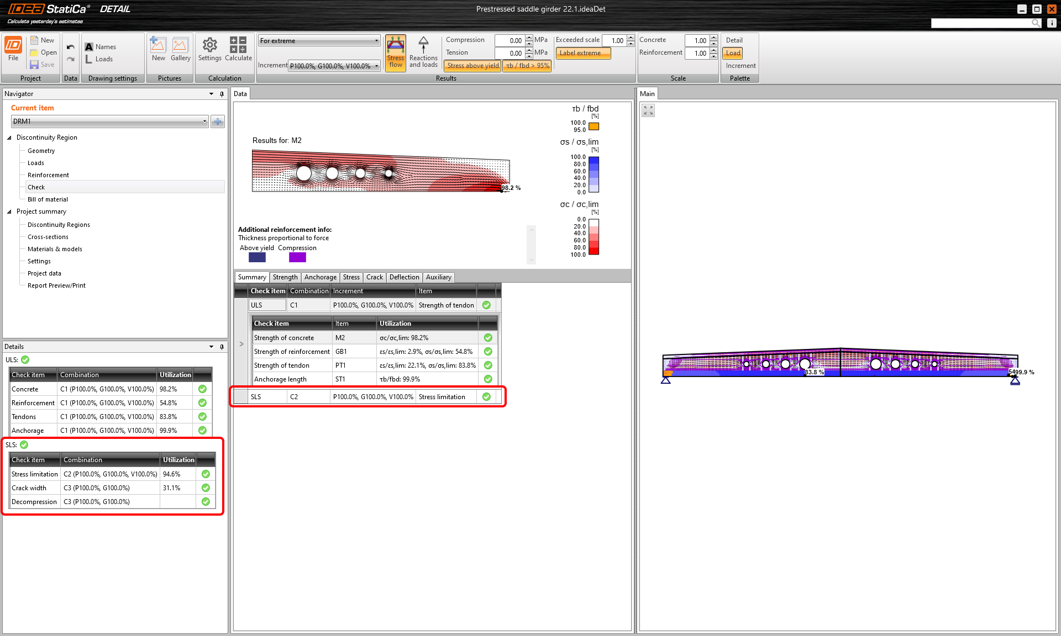This screenshot has height=636, width=1061.
Task: Toggle the Label extreme button
Action: tap(582, 53)
